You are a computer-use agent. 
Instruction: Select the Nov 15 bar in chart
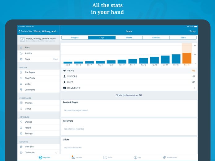pyautogui.click(x=176, y=59)
